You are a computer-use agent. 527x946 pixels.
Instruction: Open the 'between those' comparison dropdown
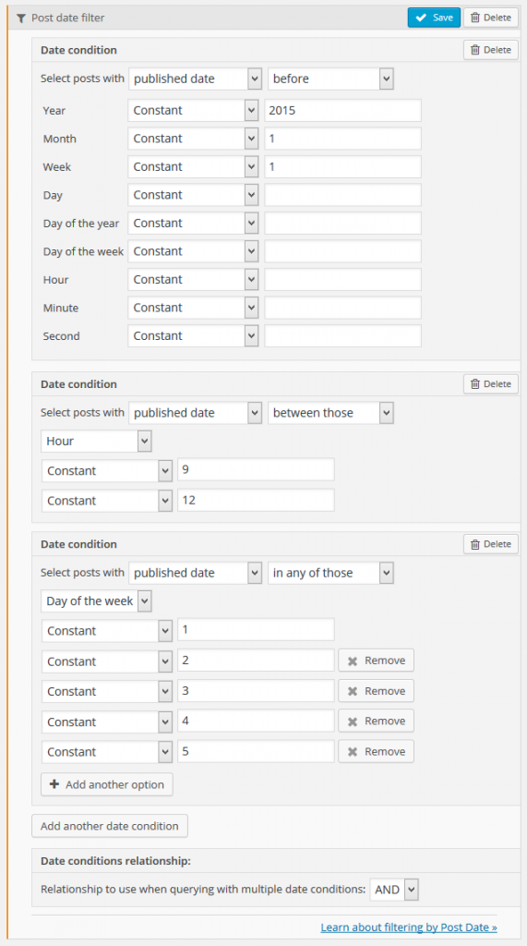coord(331,413)
